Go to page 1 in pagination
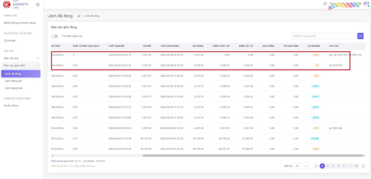371x179 pixels. pyautogui.click(x=322, y=166)
